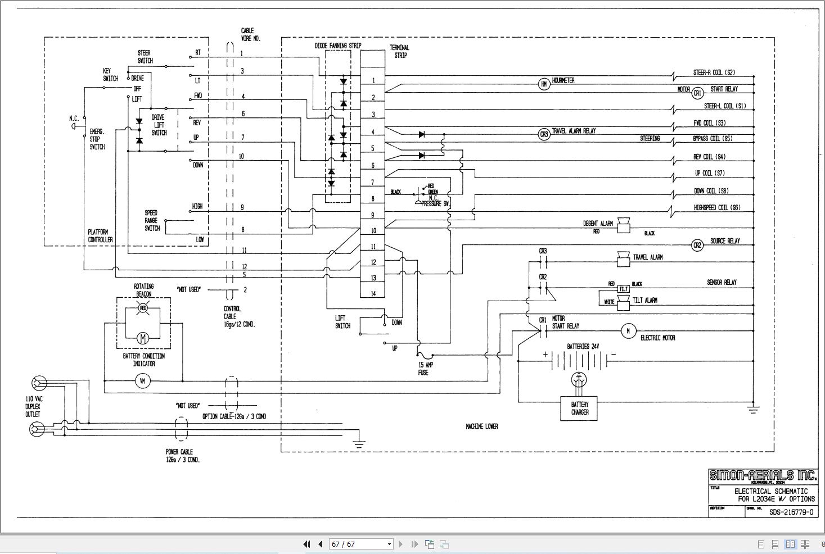825x554 pixels.
Task: Click the POWER CABLE 12ga / 3 COND. label
Action: [182, 456]
